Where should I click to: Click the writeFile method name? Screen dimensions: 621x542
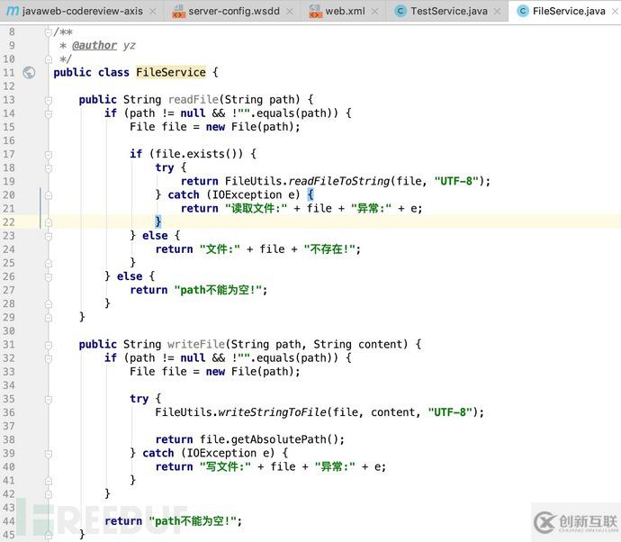(x=196, y=344)
